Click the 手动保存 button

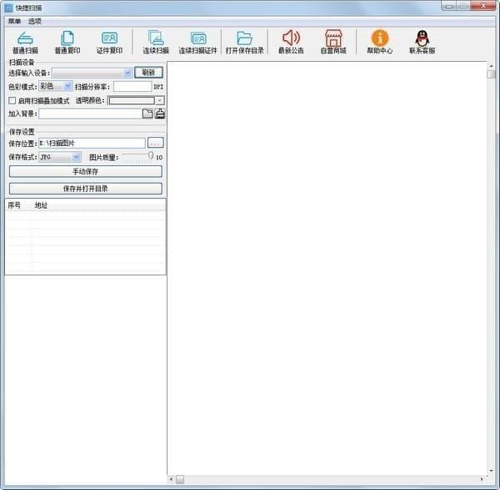pos(86,171)
